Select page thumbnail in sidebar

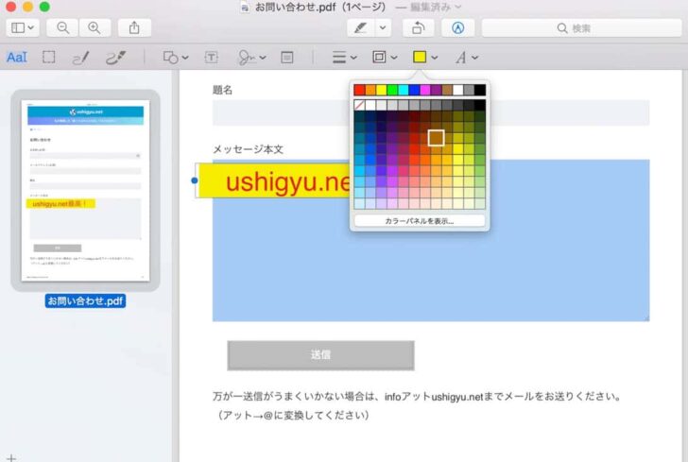86,191
